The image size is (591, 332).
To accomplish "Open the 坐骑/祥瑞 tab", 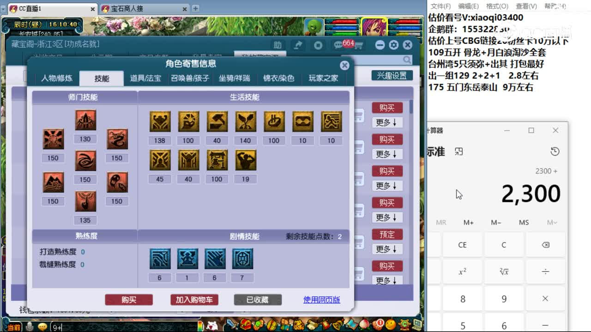I will coord(235,78).
